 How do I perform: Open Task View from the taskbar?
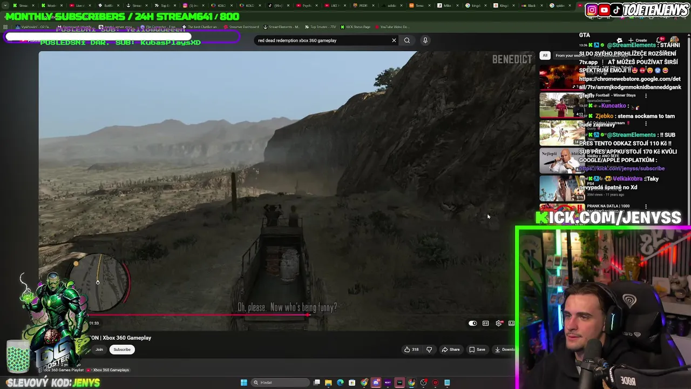pyautogui.click(x=317, y=383)
